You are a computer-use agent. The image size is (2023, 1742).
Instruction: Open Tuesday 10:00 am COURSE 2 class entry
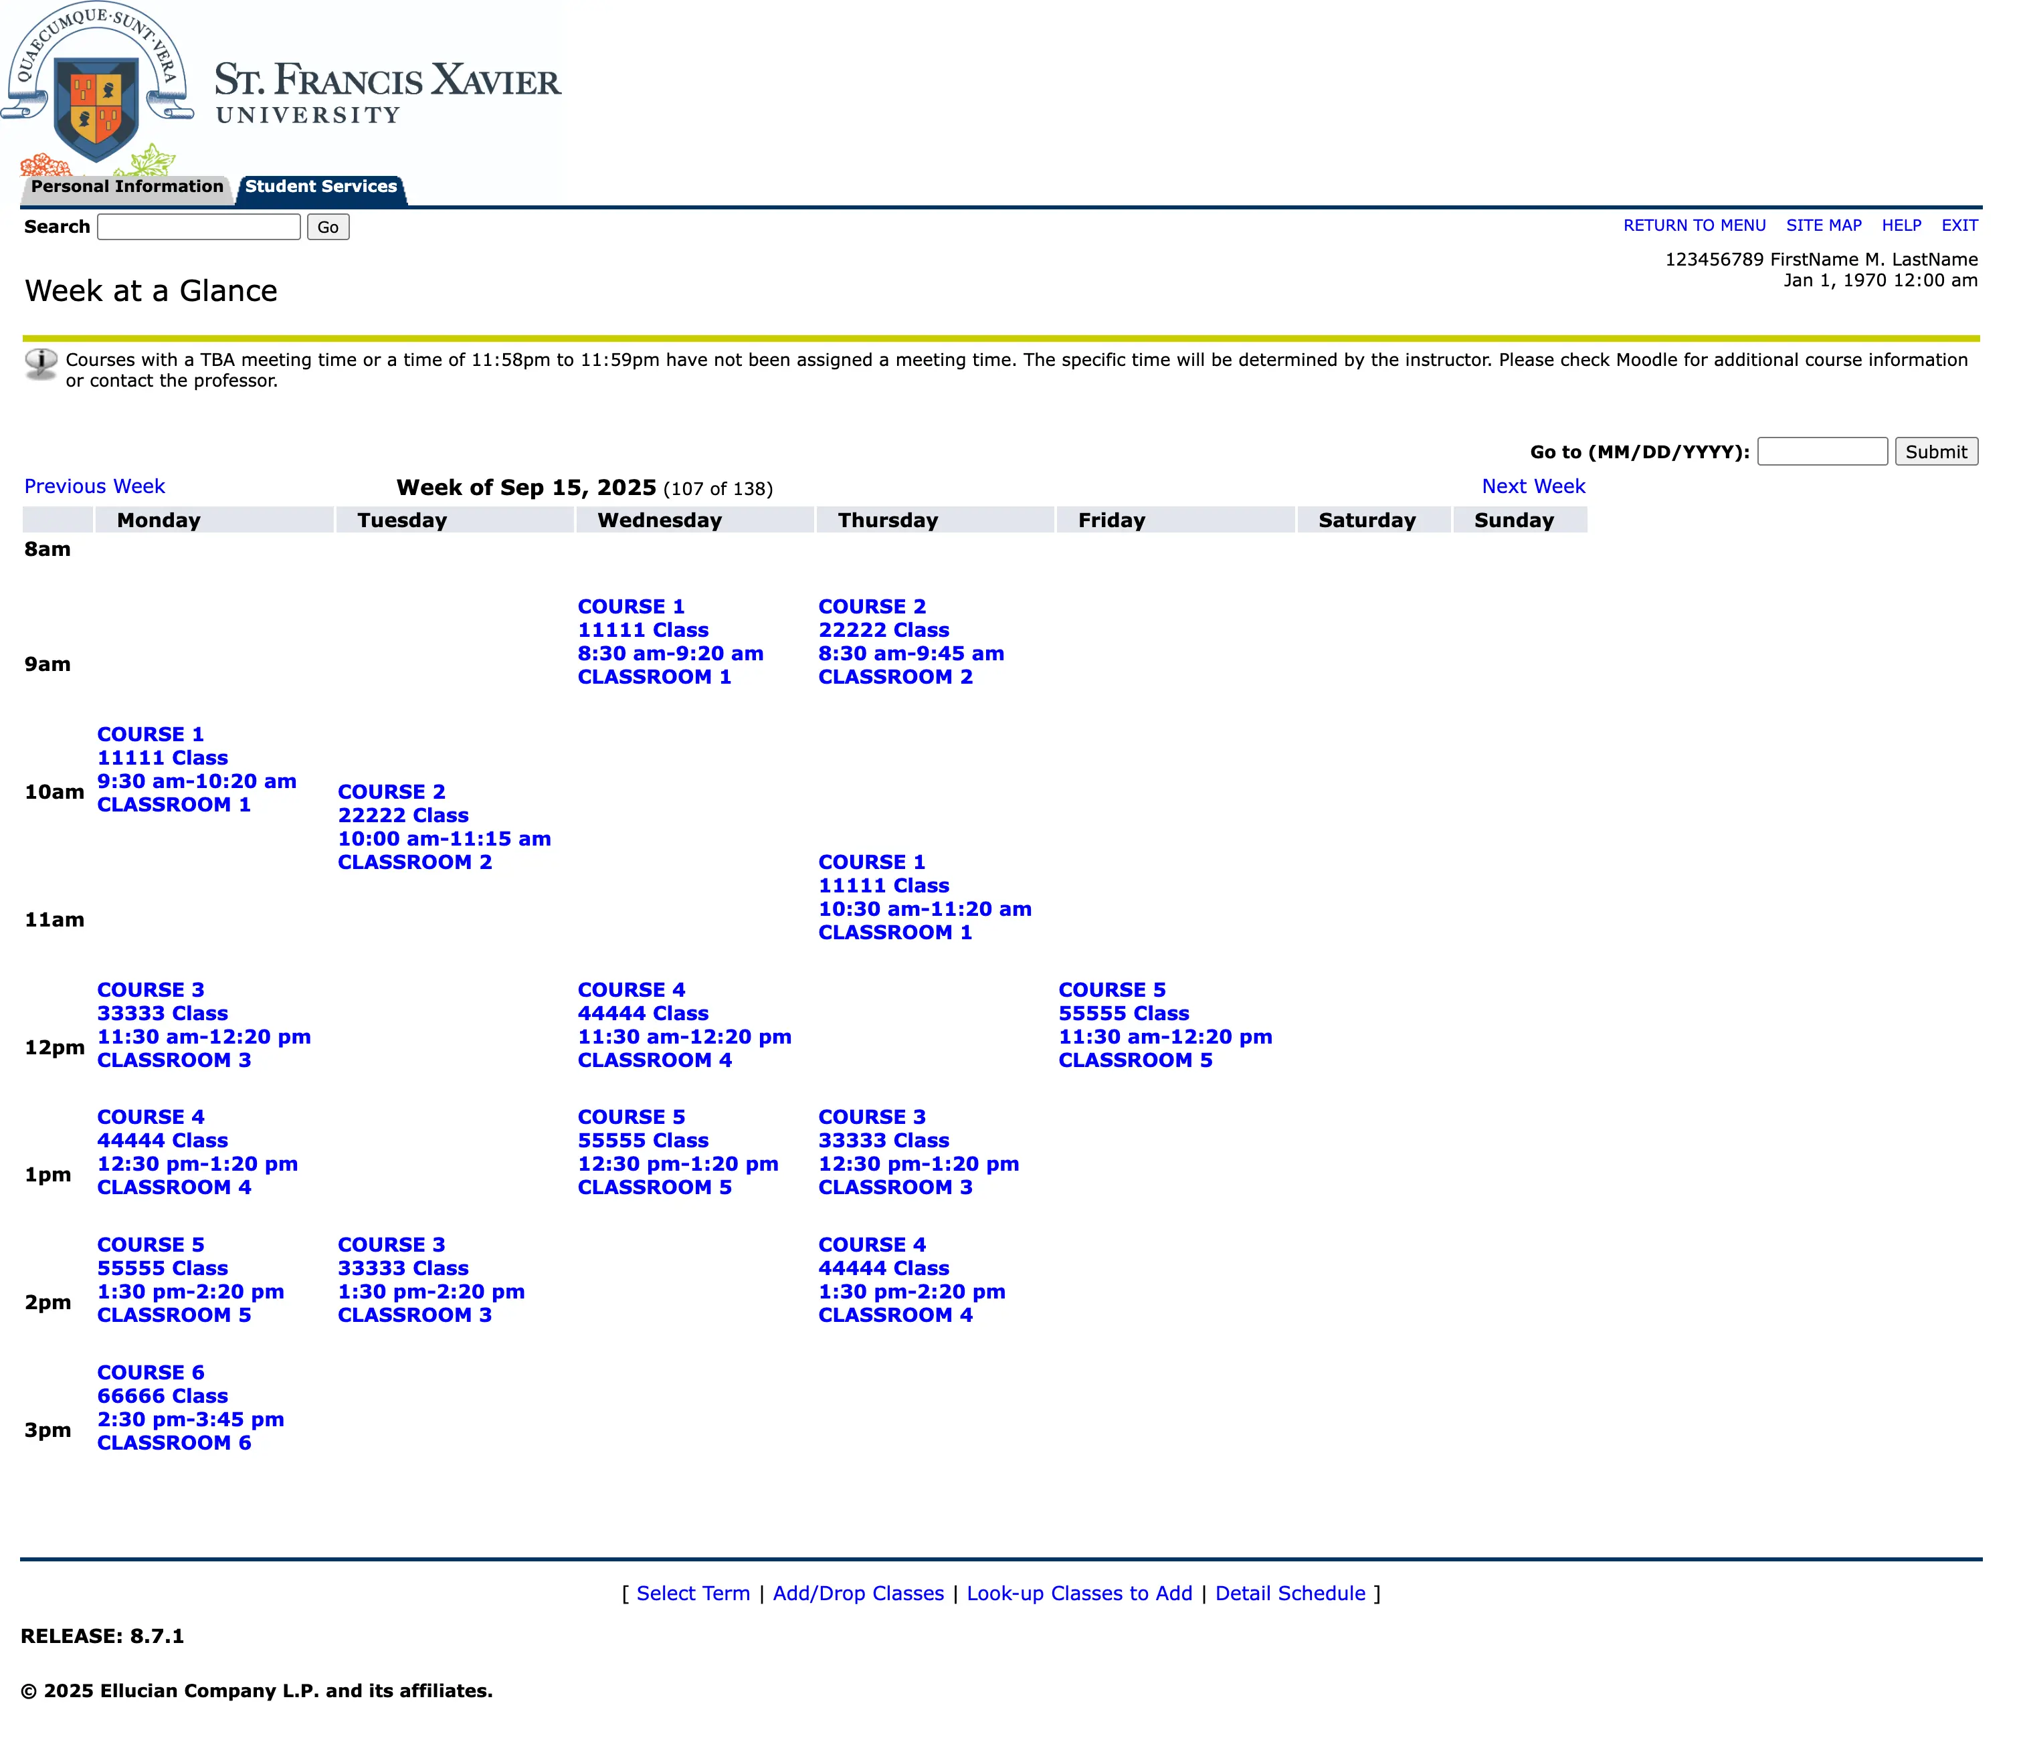(x=444, y=827)
